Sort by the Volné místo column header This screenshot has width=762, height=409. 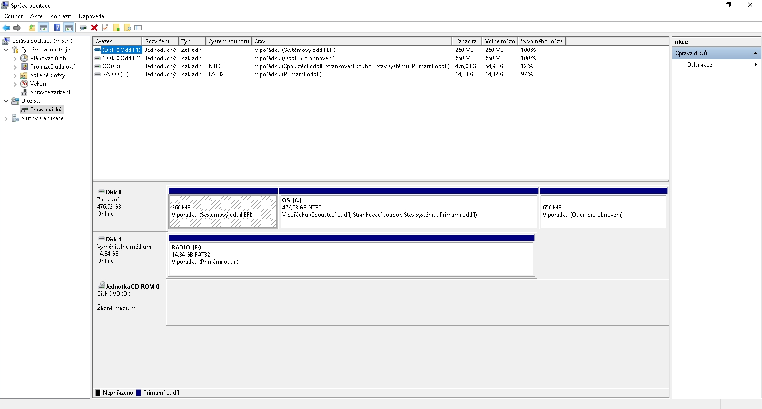point(500,41)
